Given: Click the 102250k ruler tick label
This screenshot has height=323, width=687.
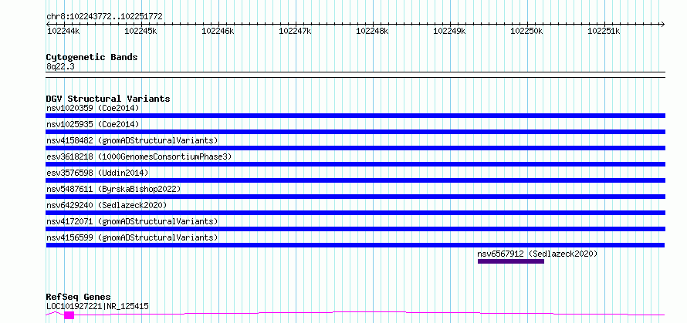Looking at the screenshot, I should [x=526, y=31].
